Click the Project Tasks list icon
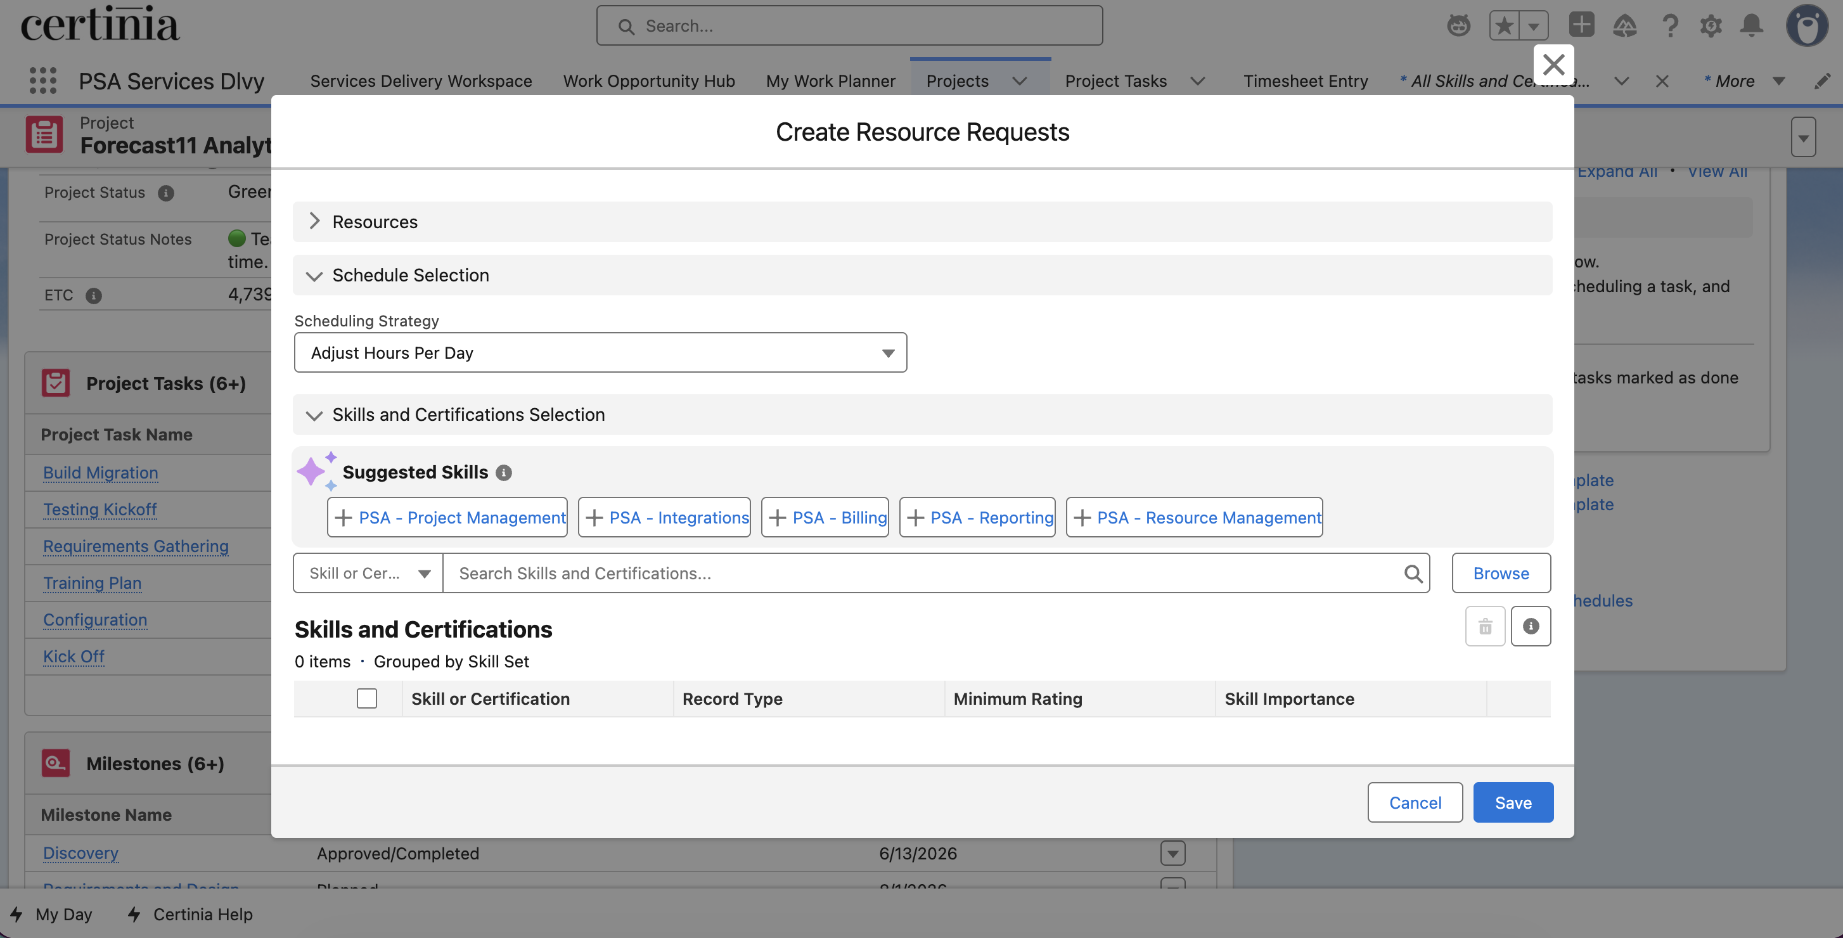Image resolution: width=1843 pixels, height=938 pixels. (55, 383)
